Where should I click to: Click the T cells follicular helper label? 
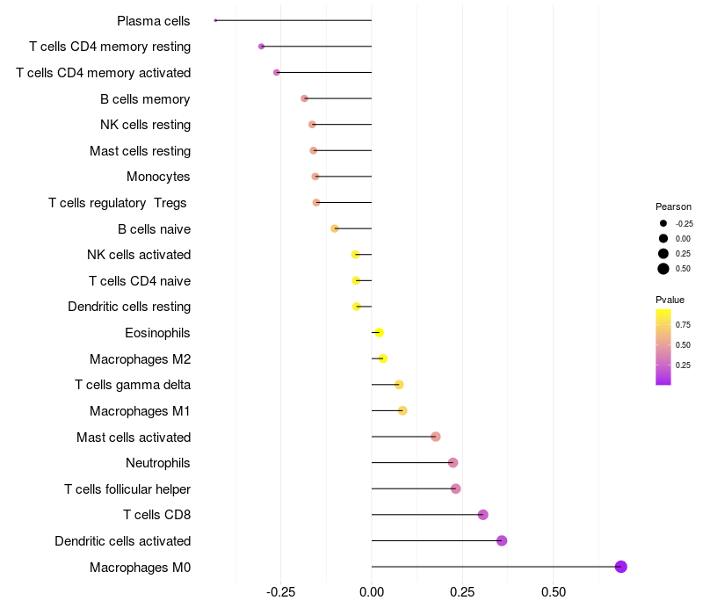point(127,489)
